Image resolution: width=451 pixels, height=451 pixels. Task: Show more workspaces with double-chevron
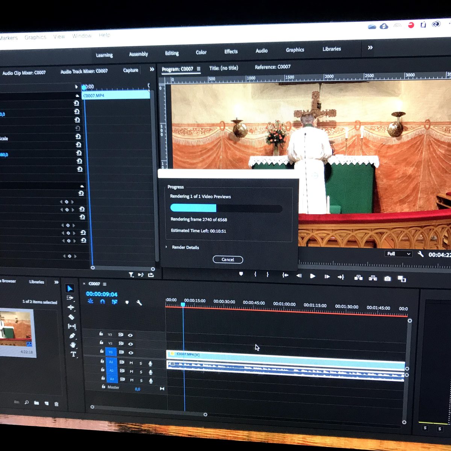(370, 48)
